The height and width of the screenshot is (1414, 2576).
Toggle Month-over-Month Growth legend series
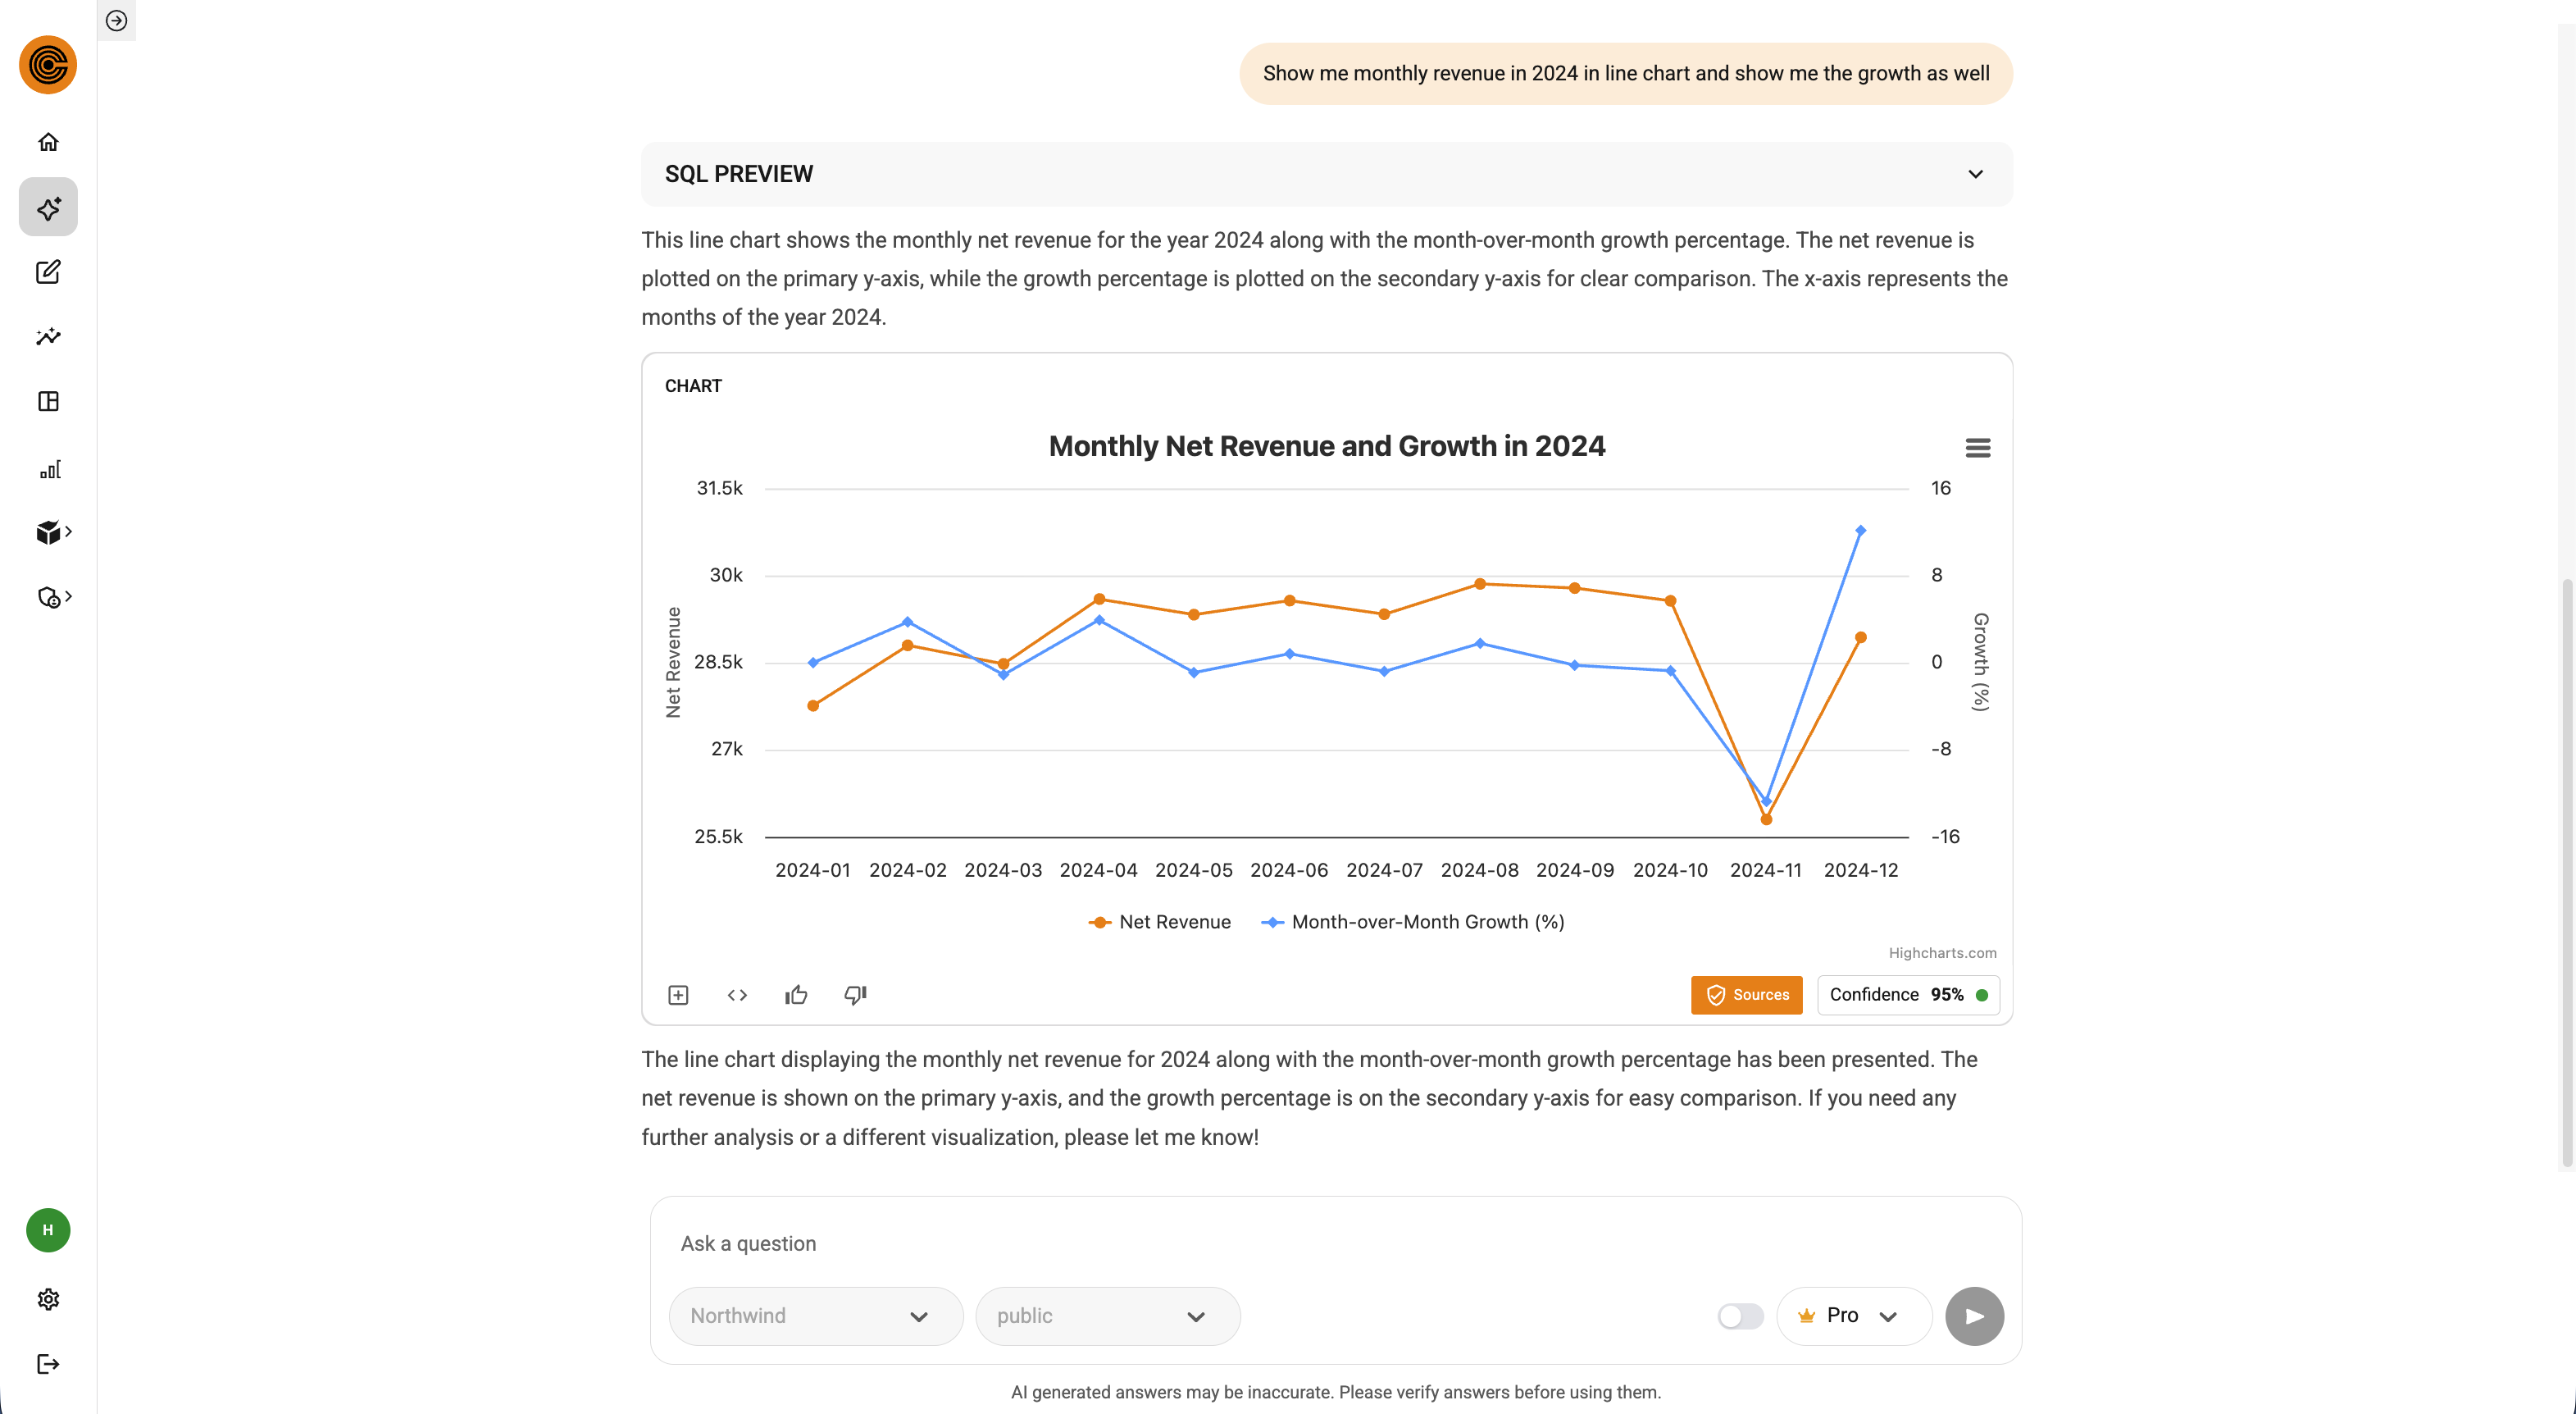pyautogui.click(x=1413, y=923)
